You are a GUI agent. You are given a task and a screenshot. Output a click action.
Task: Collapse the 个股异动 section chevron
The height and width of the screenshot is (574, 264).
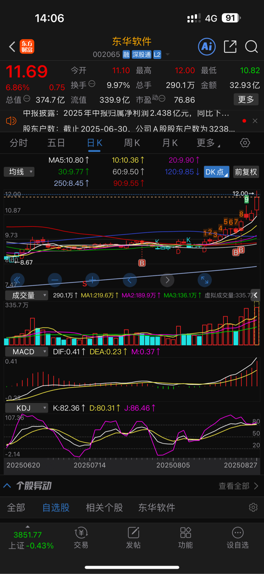pos(7,486)
